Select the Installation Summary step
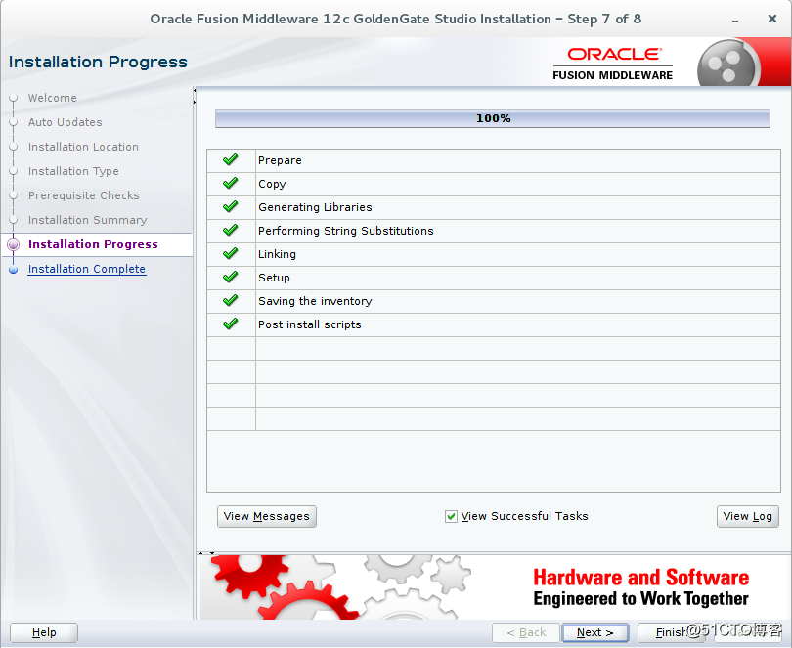This screenshot has width=792, height=648. click(x=88, y=220)
